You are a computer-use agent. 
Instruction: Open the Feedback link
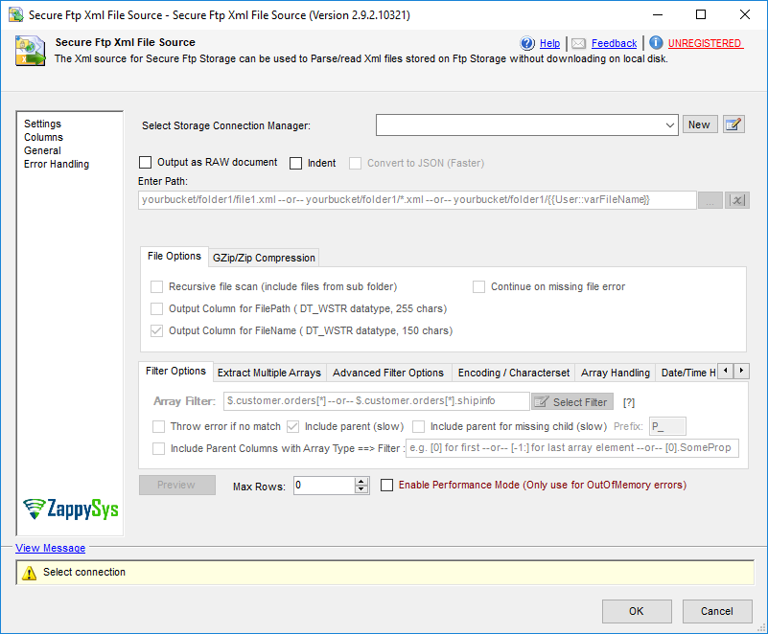pos(614,43)
